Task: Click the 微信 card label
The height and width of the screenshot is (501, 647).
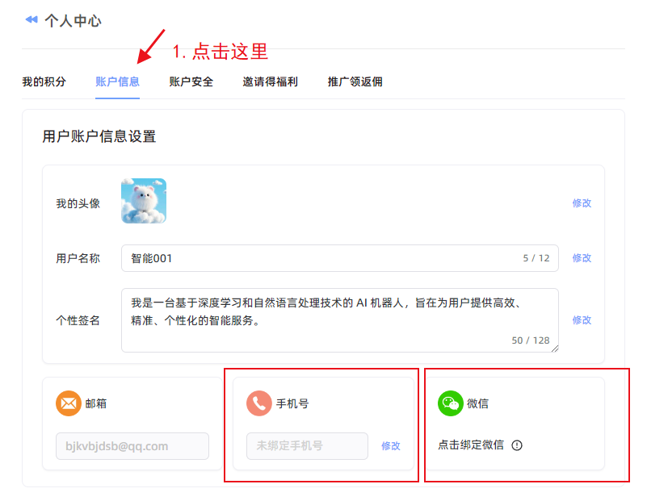Action: click(478, 403)
